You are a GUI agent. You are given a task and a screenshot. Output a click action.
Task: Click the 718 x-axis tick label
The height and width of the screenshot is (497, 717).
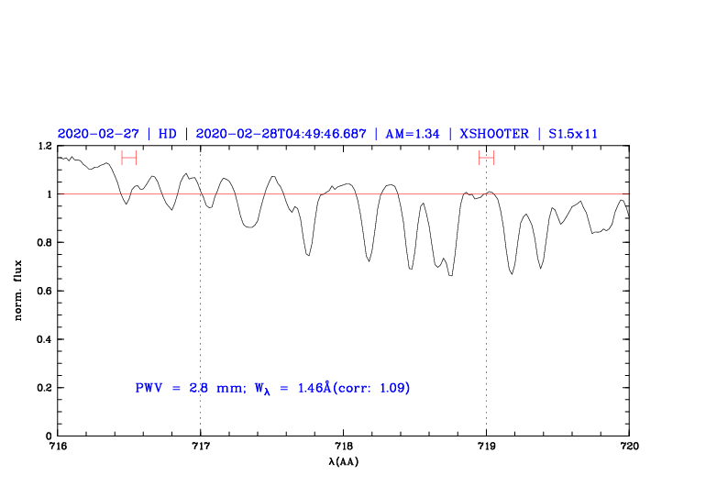pos(343,446)
